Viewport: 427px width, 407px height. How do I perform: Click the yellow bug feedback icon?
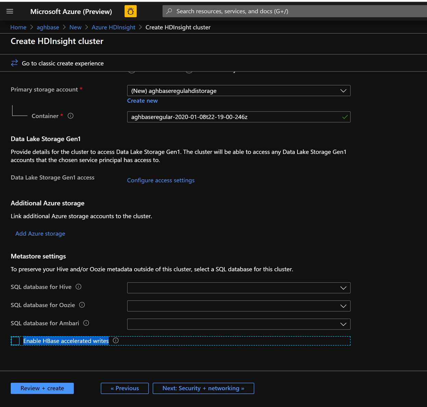130,11
